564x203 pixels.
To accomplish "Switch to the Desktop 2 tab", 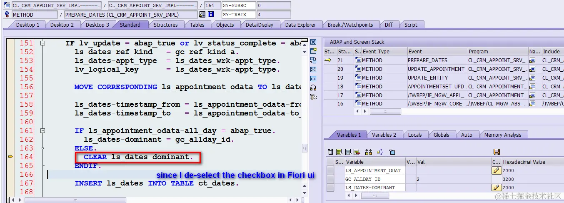I will (62, 25).
